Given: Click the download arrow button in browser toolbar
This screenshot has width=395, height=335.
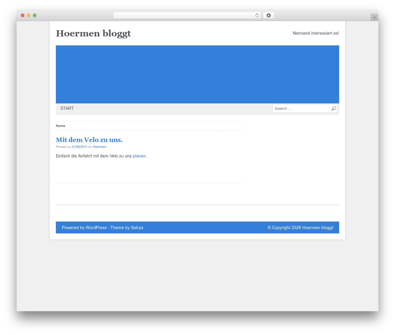Looking at the screenshot, I should [x=268, y=15].
